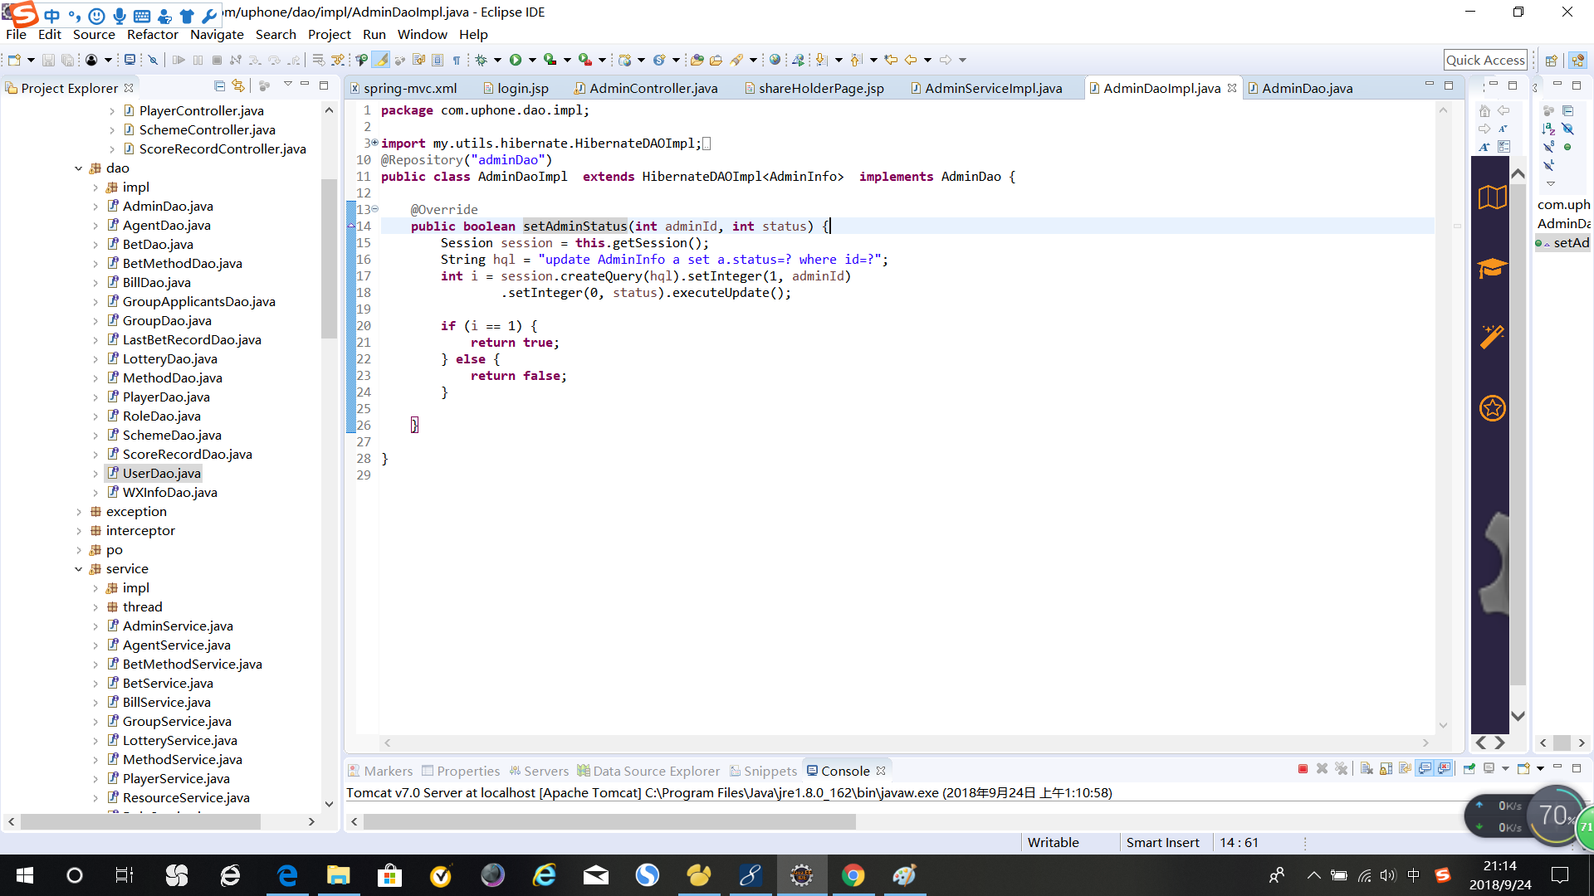The image size is (1594, 896).
Task: Open Debug button dropdown arrow
Action: click(x=497, y=60)
